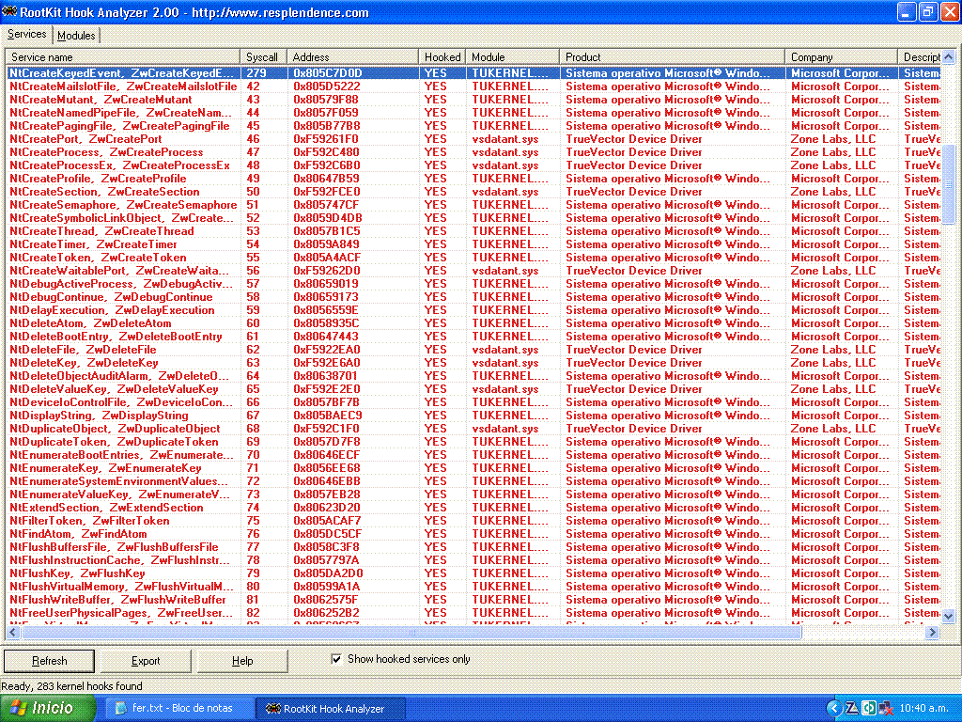
Task: Sort by the Service name column header
Action: tap(122, 57)
